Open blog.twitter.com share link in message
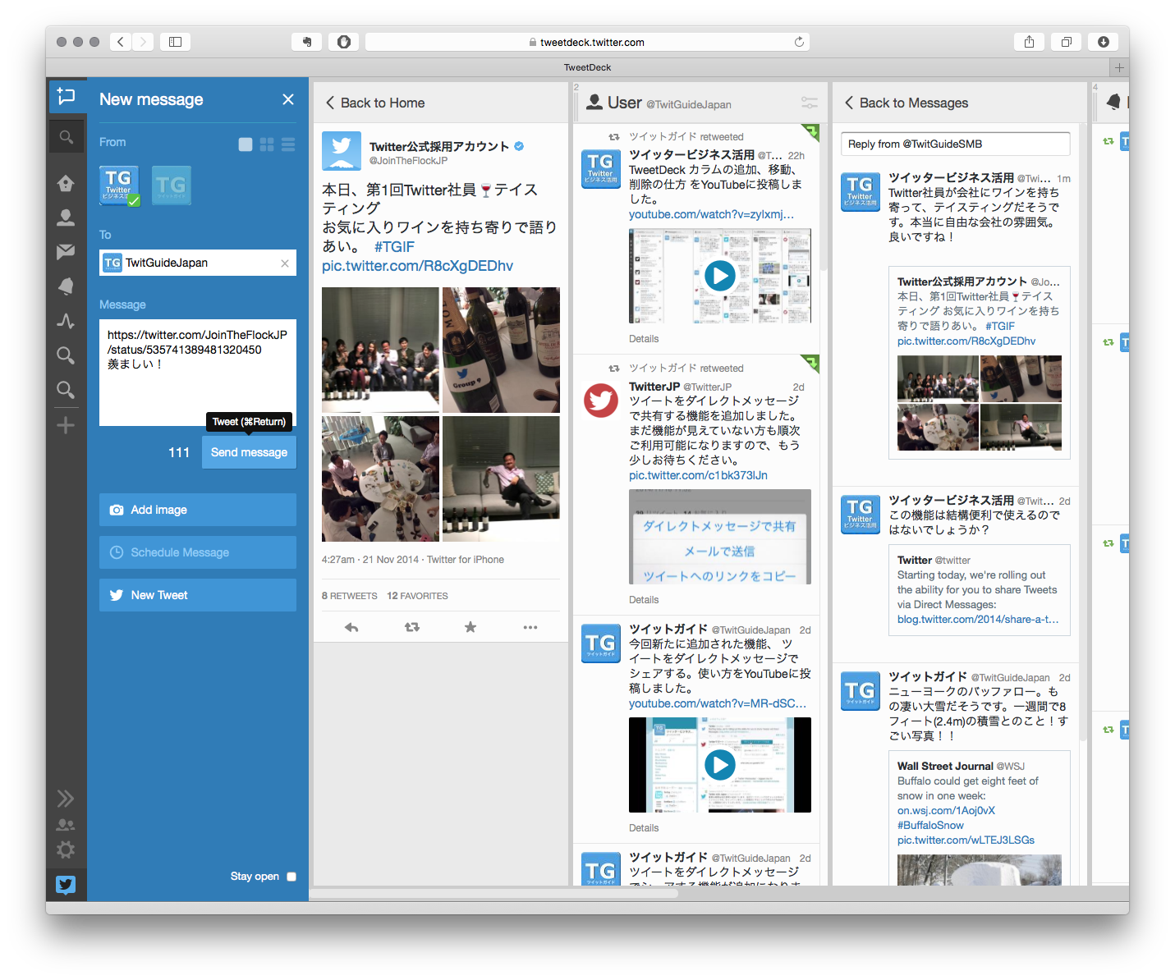Image resolution: width=1175 pixels, height=980 pixels. [x=978, y=620]
